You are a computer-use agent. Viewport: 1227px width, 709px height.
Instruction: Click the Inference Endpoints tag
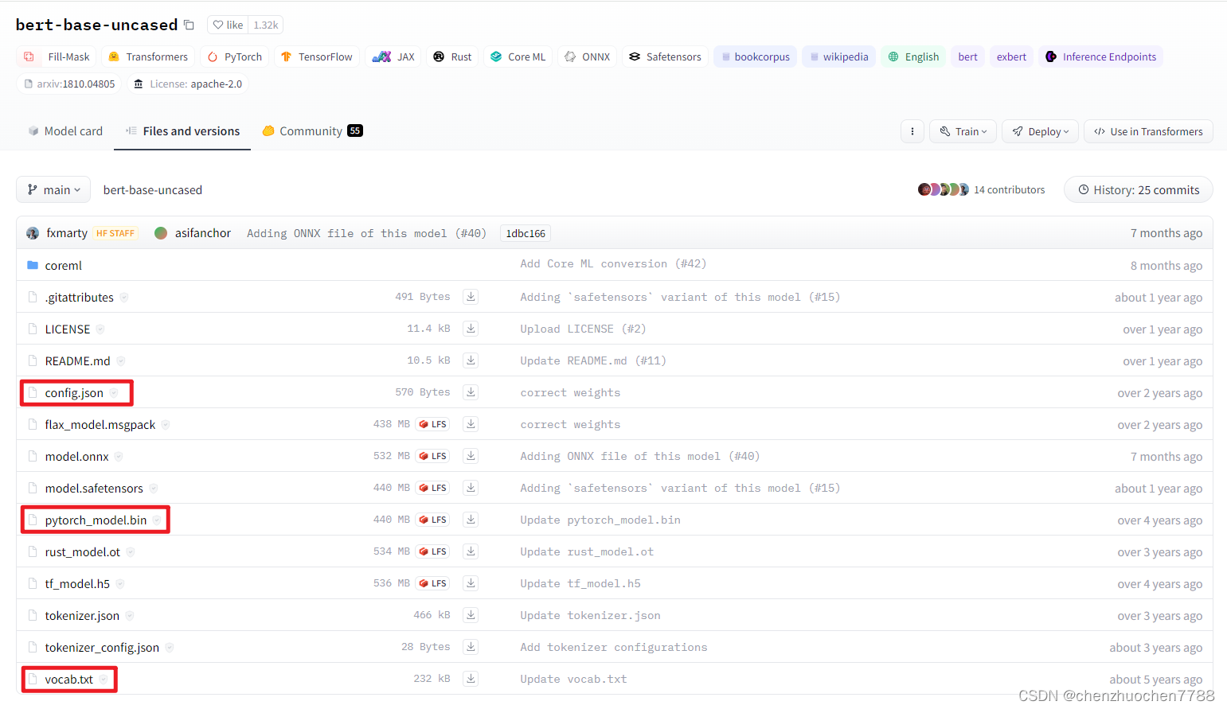tap(1100, 56)
